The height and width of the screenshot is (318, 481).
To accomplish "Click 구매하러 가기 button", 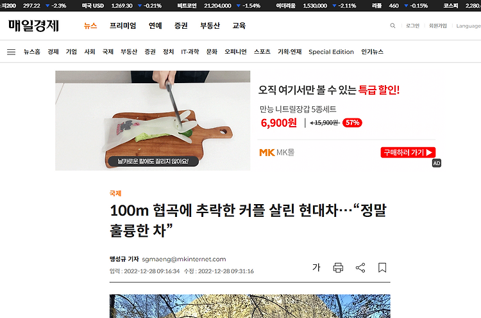I will tap(408, 152).
